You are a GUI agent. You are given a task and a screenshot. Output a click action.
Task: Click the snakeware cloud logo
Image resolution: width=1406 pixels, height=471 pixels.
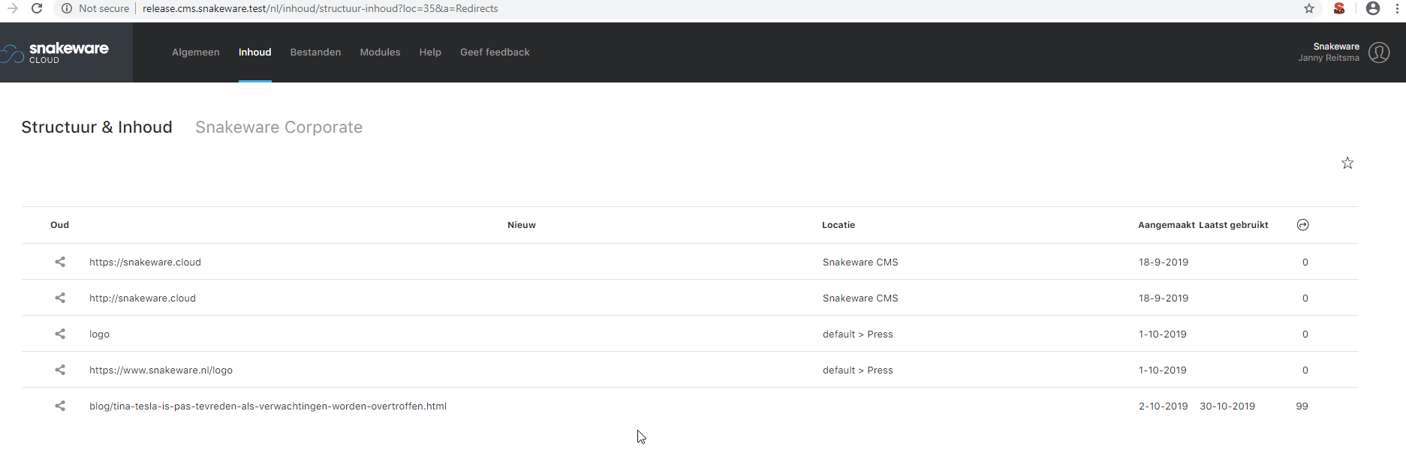coord(55,52)
